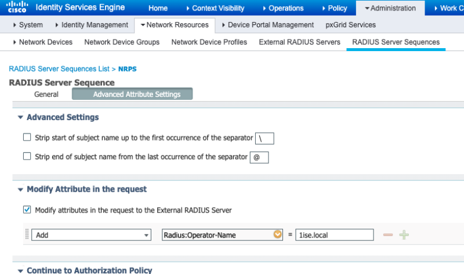Viewport: 464px width, 274px height.
Task: Open the Administration menu
Action: [x=390, y=8]
